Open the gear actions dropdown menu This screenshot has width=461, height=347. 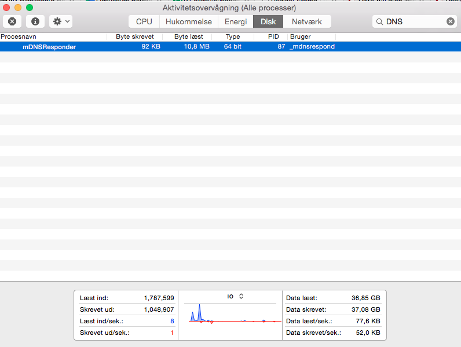(x=61, y=21)
